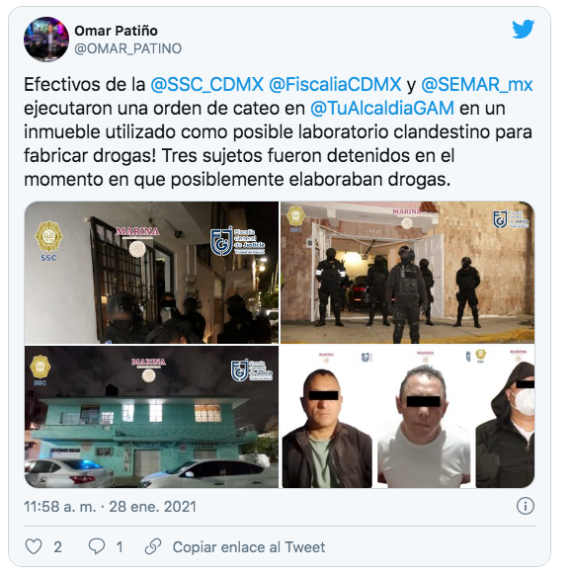Viewport: 570px width, 574px height.
Task: View photo of officers at window grille
Action: (x=151, y=273)
